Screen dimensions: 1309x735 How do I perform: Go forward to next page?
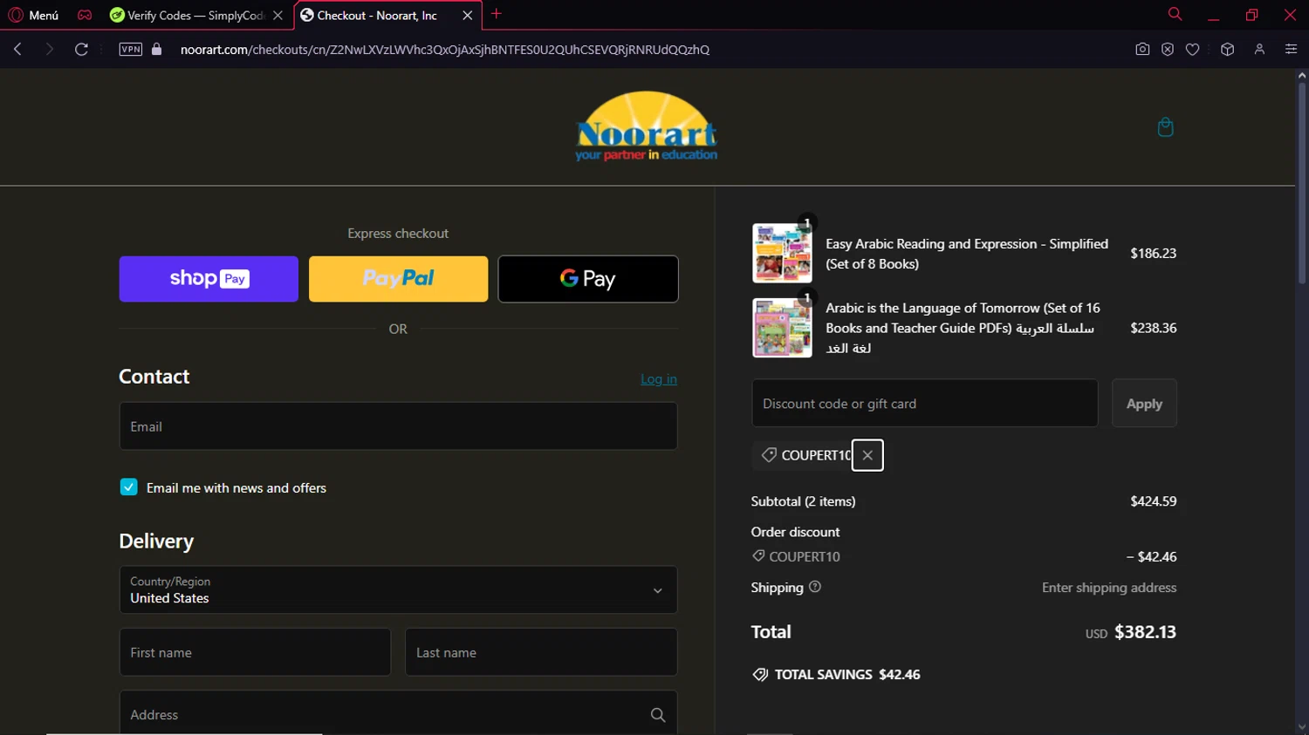(50, 50)
